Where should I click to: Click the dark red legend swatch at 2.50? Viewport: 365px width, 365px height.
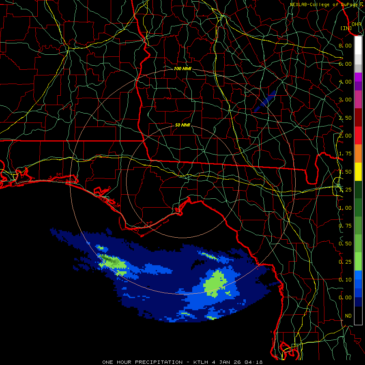(x=358, y=118)
